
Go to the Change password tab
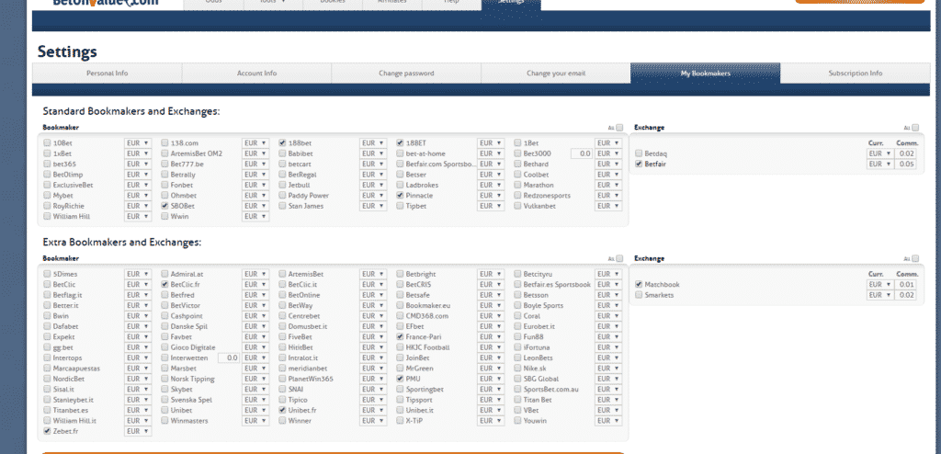(406, 74)
